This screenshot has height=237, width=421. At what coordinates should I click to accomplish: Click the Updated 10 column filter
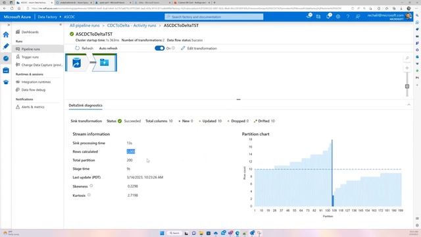tap(210, 121)
